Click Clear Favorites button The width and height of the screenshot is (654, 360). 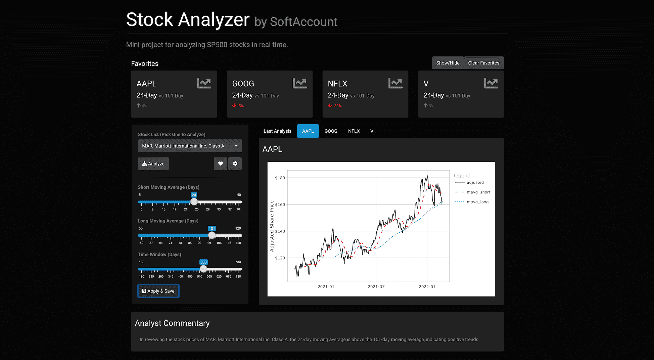click(483, 63)
